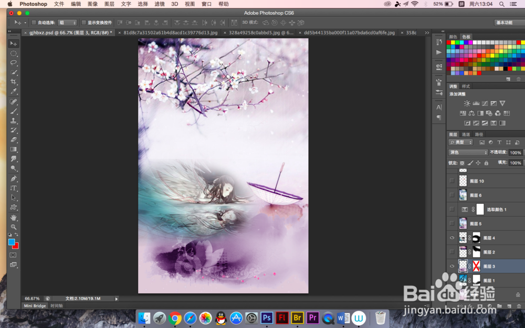Image resolution: width=525 pixels, height=328 pixels.
Task: Click 填充 value field
Action: coord(515,163)
